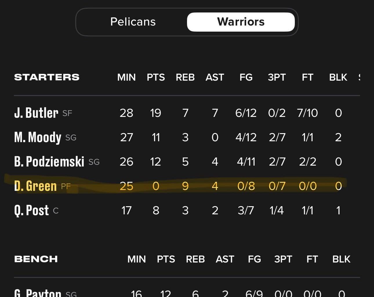Sort starters by PTS column header
This screenshot has height=297, width=374.
point(156,77)
